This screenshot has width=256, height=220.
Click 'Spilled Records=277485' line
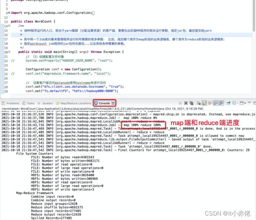pyautogui.click(x=51, y=218)
